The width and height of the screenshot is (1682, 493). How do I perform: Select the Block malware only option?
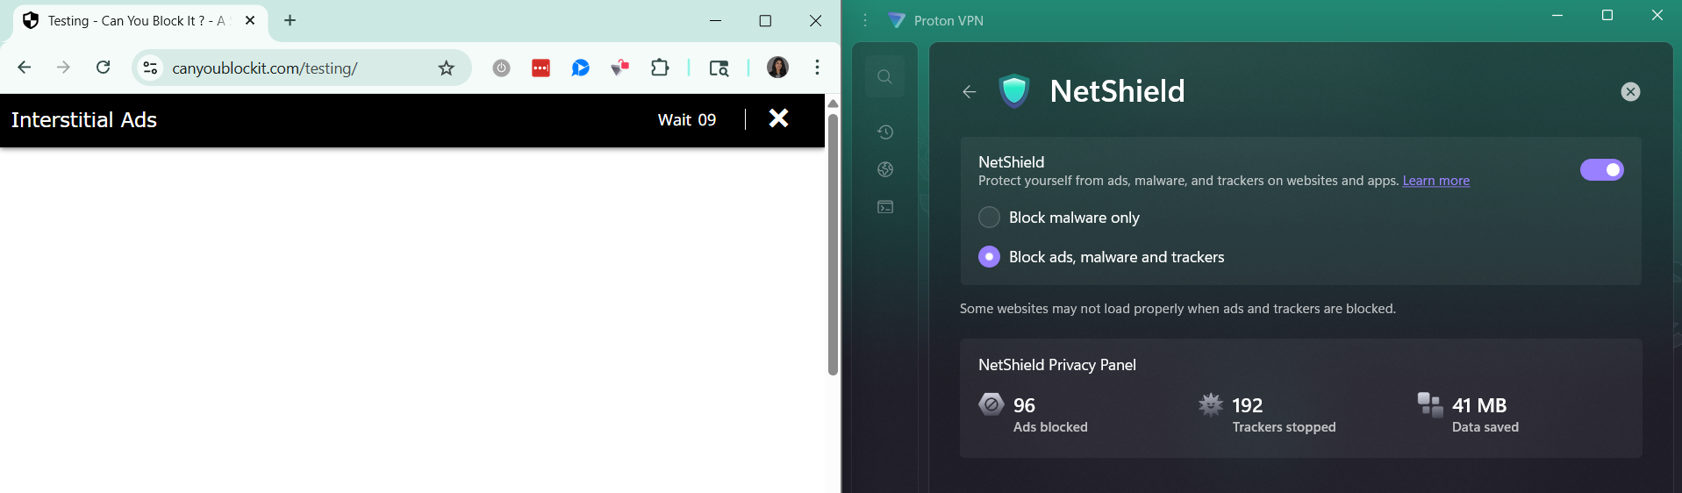(989, 218)
